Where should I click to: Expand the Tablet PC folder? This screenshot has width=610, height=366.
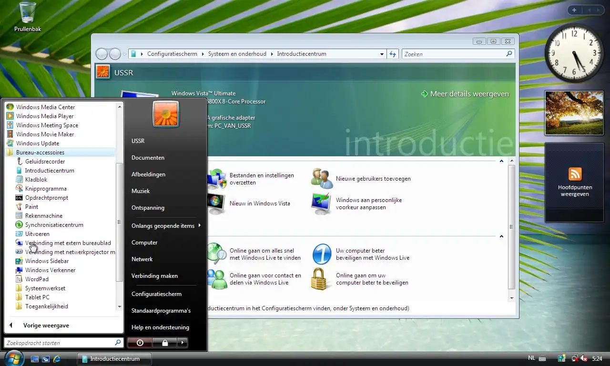click(x=32, y=297)
